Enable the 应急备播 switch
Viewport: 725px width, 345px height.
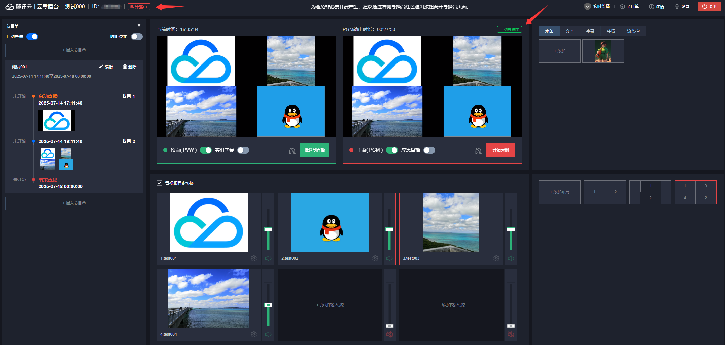(429, 150)
